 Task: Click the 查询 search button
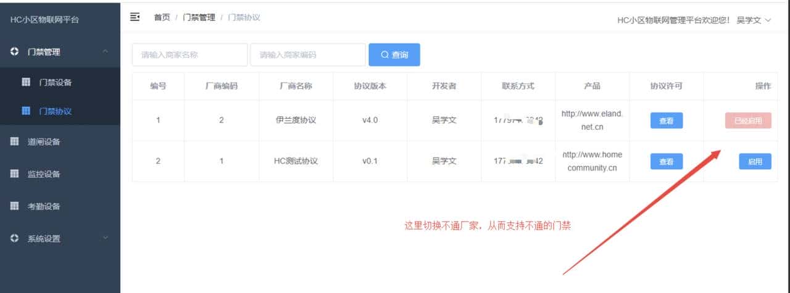tap(394, 55)
